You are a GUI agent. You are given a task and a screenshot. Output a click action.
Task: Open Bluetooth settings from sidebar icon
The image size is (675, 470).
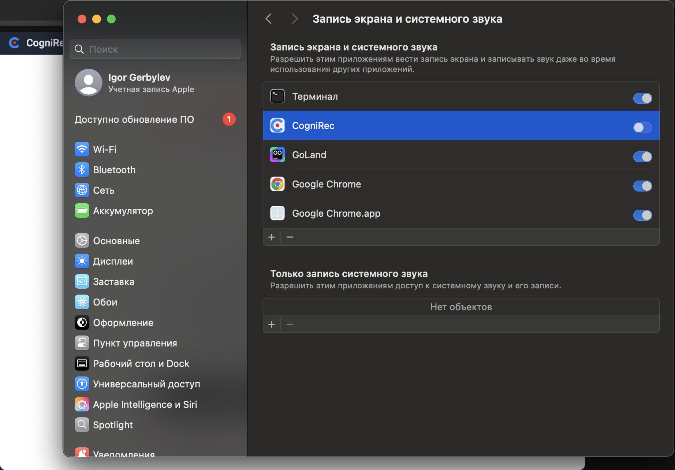(82, 170)
